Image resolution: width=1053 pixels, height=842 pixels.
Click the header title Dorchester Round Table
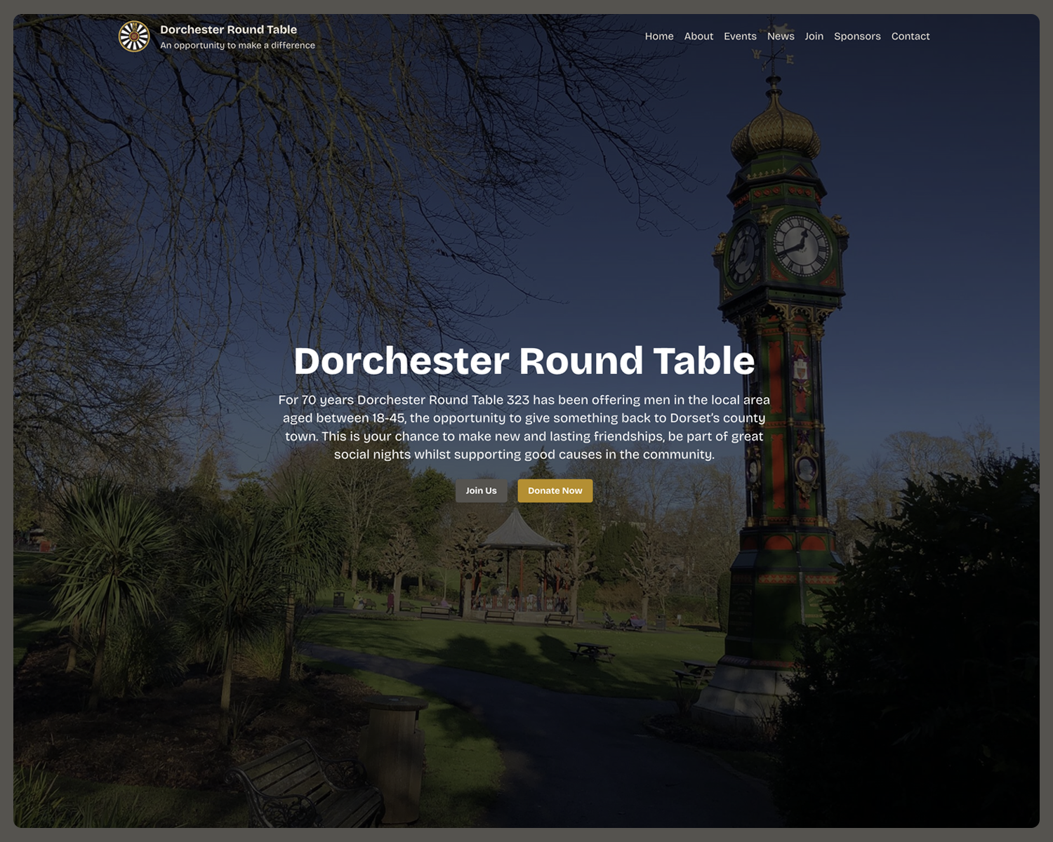[x=228, y=29]
